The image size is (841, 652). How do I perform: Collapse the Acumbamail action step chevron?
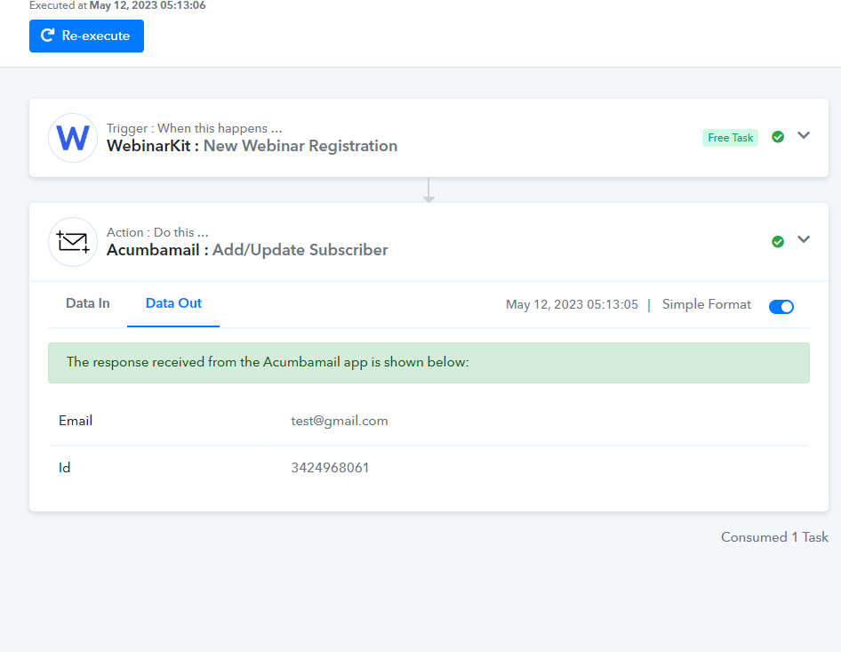pos(803,239)
